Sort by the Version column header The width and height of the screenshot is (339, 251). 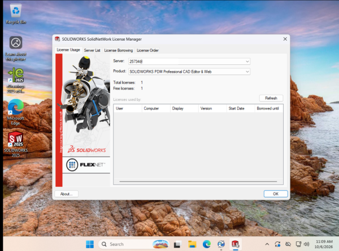point(212,108)
